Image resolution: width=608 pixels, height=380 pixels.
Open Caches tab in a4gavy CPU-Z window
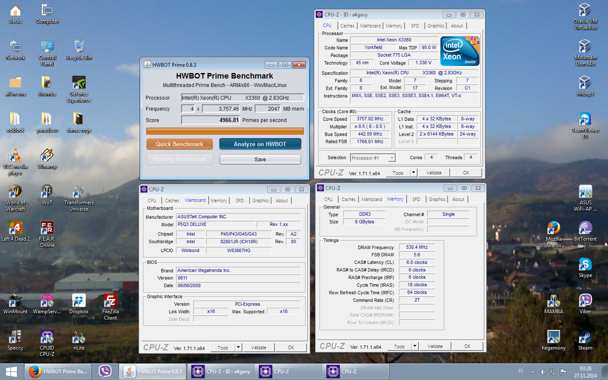(347, 26)
